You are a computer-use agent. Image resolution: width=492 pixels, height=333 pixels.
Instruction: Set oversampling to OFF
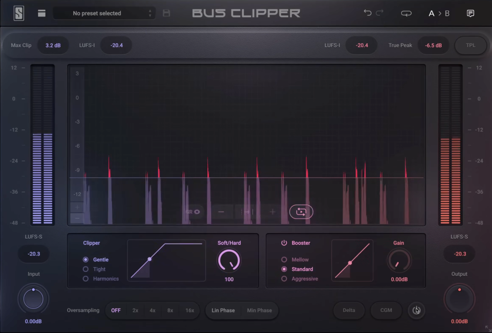pyautogui.click(x=116, y=311)
